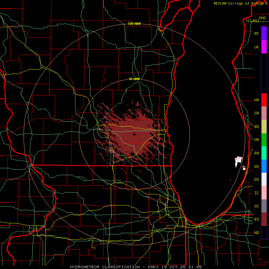Click the "100 NMI" range ring label

[x=134, y=24]
